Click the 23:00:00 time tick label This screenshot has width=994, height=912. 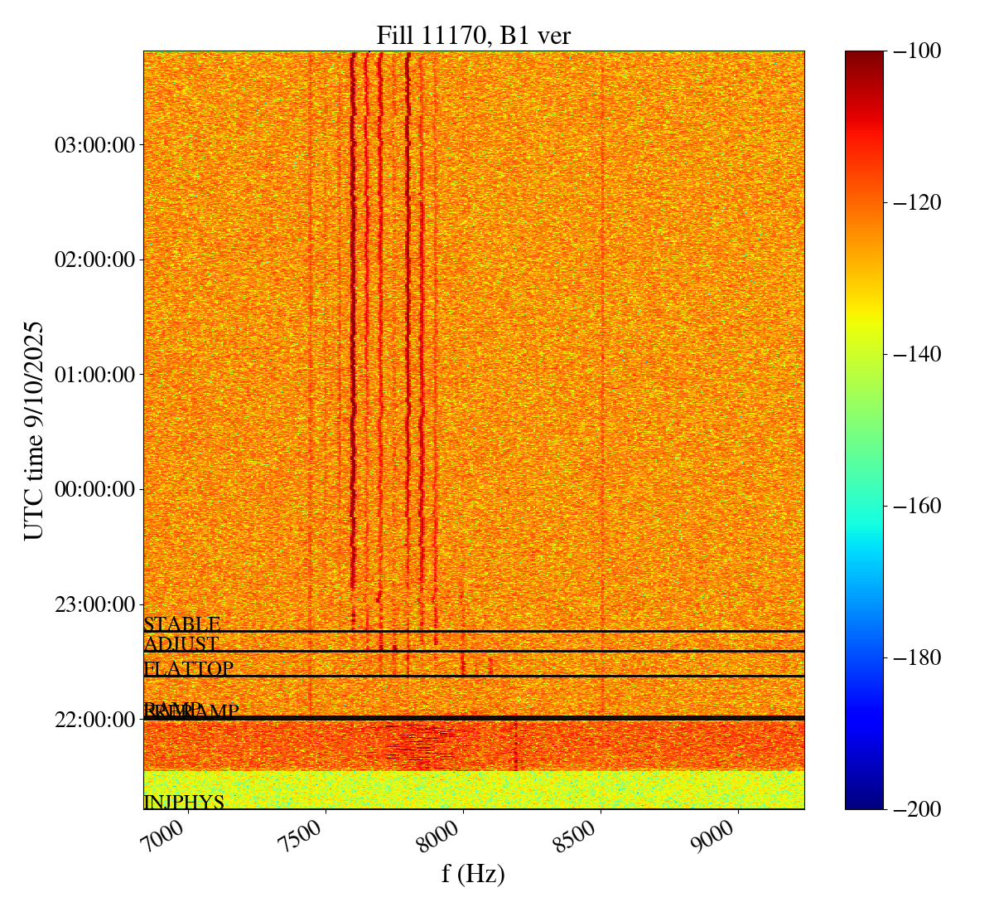coord(94,604)
